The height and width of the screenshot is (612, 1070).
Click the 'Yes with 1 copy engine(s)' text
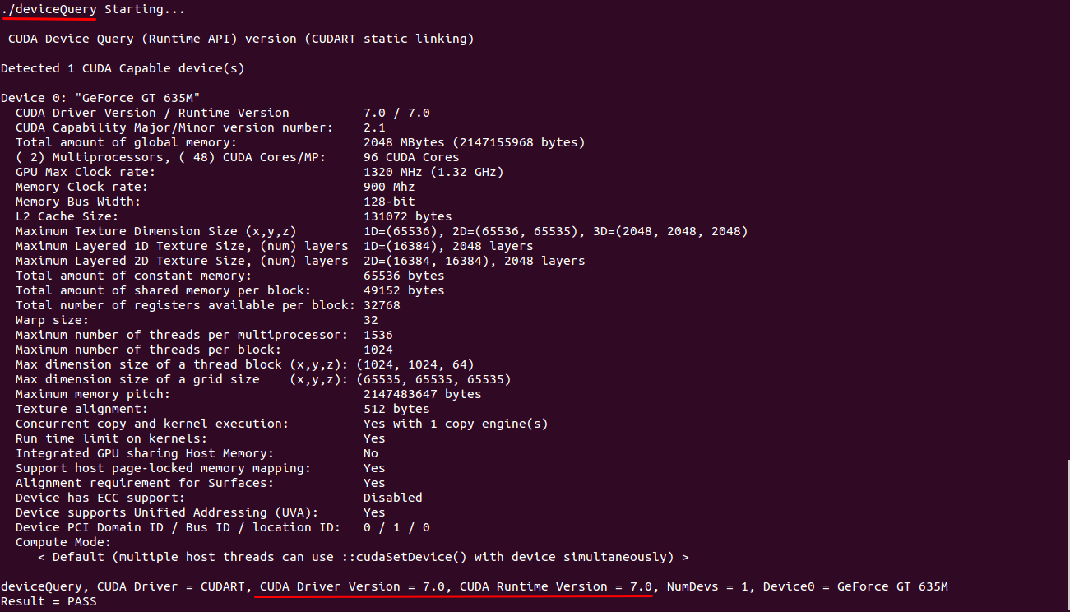pyautogui.click(x=456, y=424)
